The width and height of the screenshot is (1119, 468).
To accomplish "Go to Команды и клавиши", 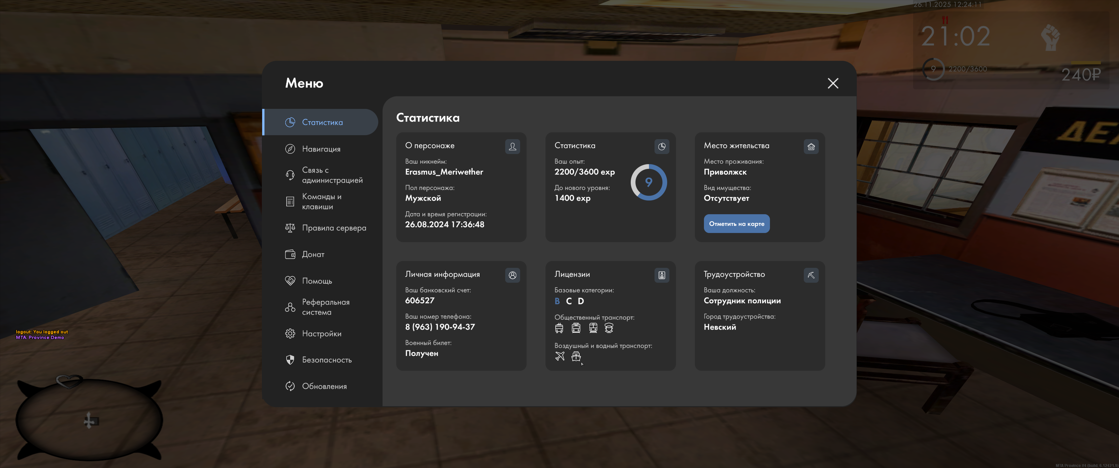I will tap(321, 201).
